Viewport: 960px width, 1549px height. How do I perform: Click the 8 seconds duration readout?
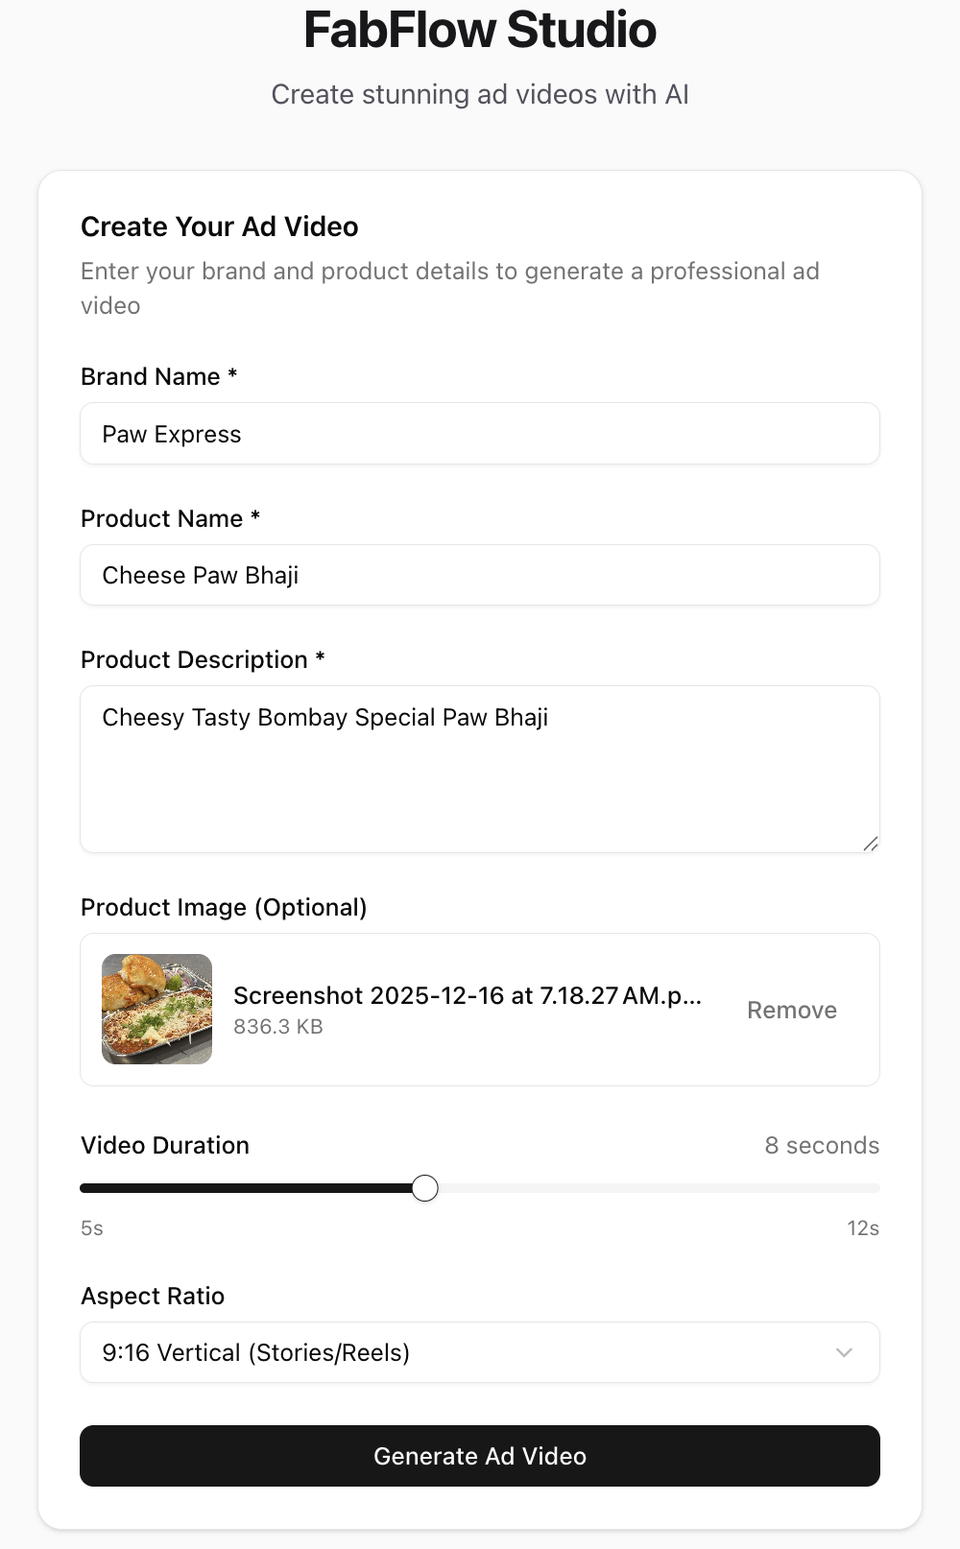(x=822, y=1145)
